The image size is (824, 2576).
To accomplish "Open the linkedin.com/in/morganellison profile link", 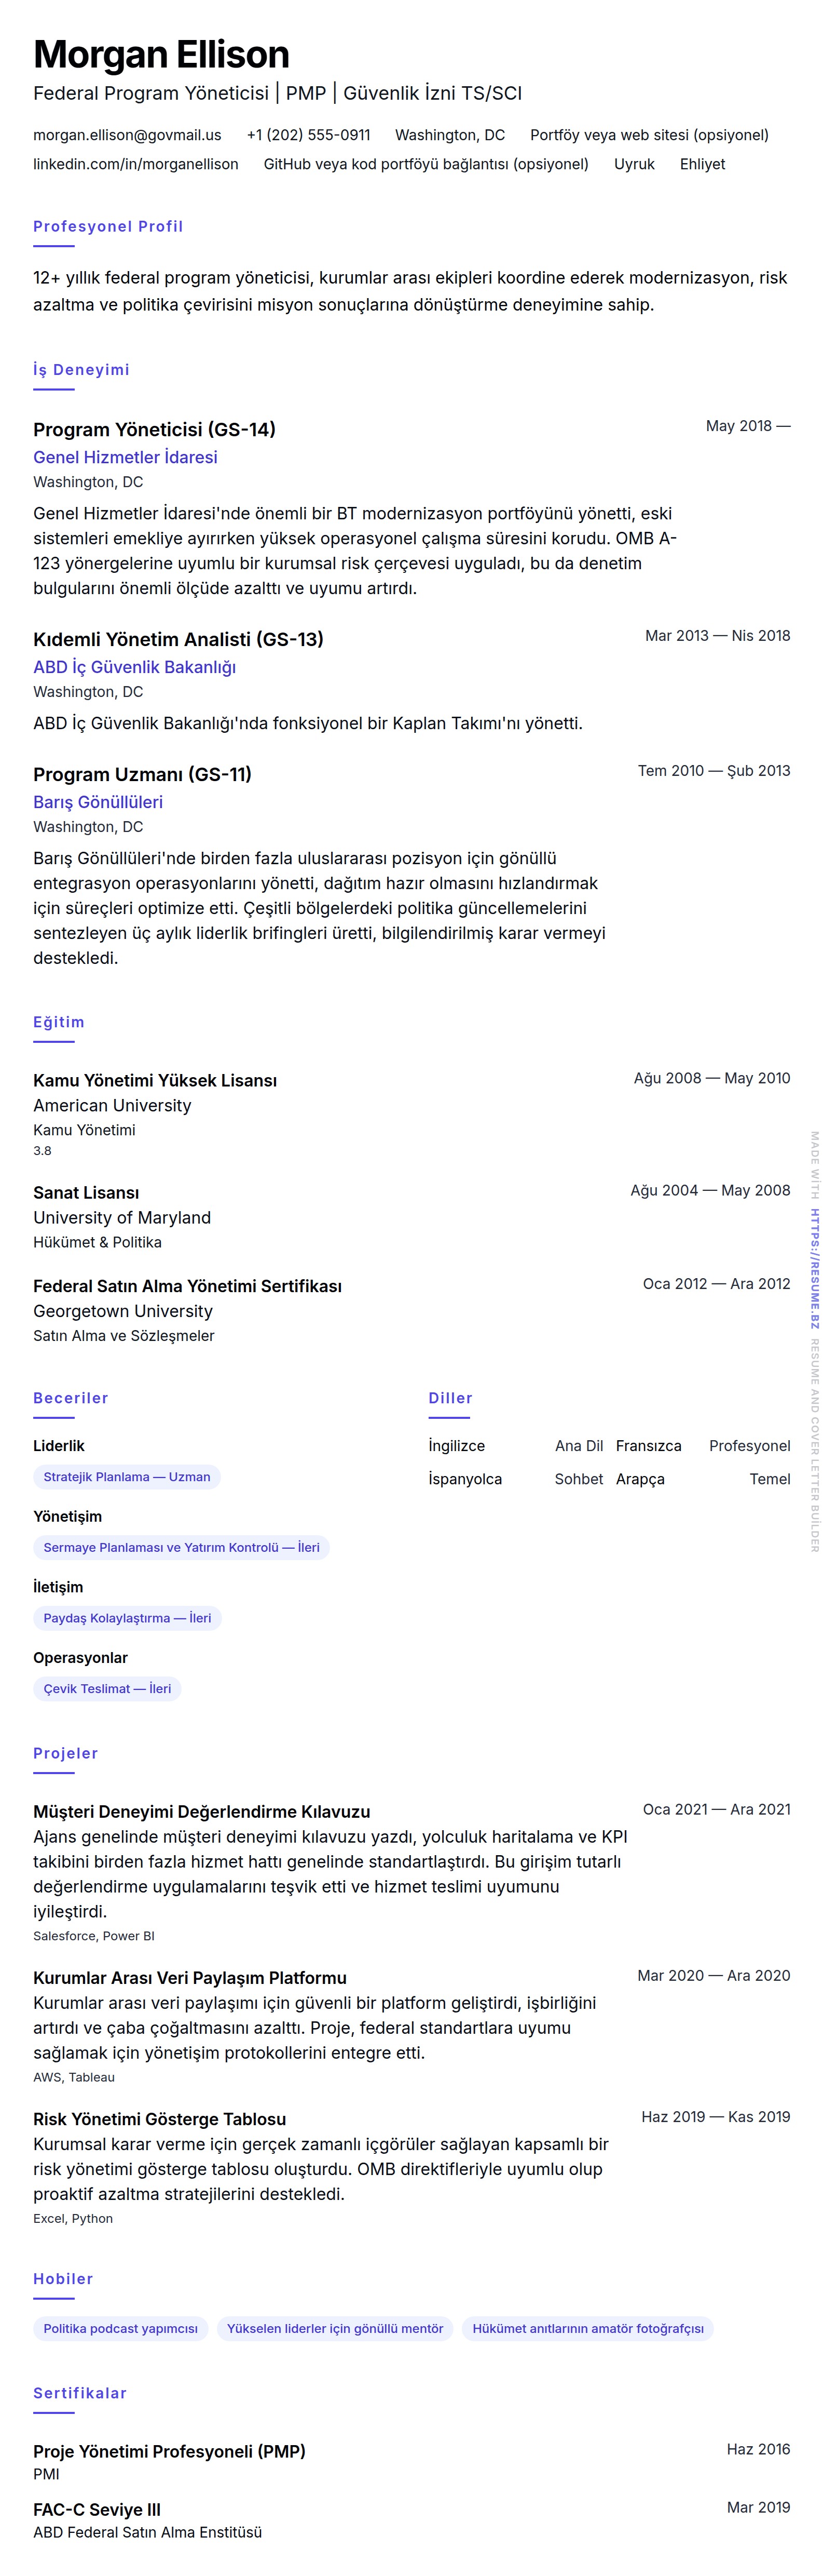I will [136, 164].
